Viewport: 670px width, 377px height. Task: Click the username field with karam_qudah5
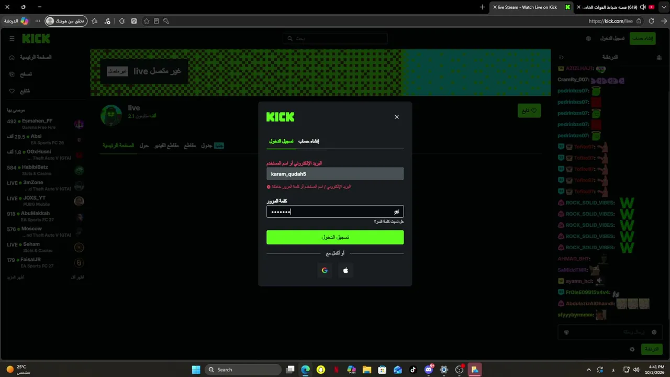(x=335, y=174)
